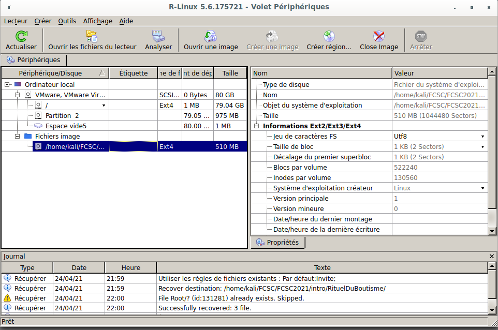Open the Outils menu

67,21
